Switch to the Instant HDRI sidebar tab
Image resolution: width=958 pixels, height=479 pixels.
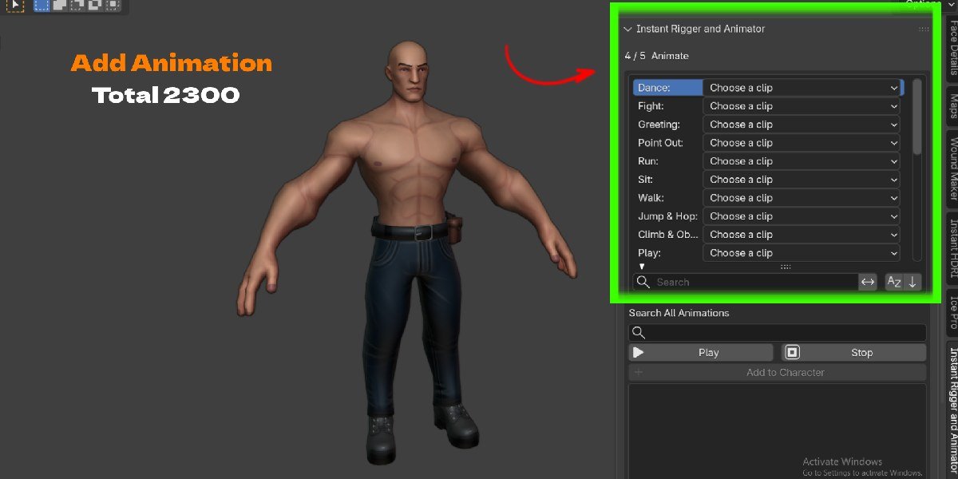(x=952, y=248)
